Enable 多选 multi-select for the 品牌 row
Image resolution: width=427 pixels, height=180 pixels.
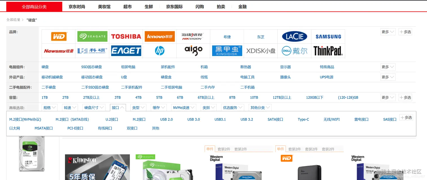coord(405,32)
